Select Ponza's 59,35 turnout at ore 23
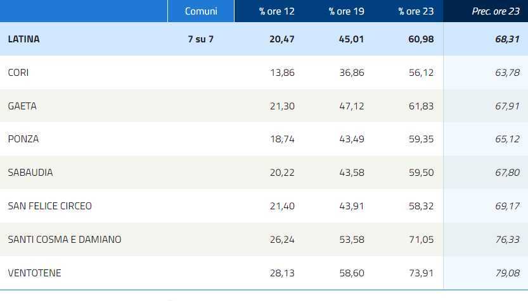Image resolution: width=528 pixels, height=301 pixels. coord(421,139)
